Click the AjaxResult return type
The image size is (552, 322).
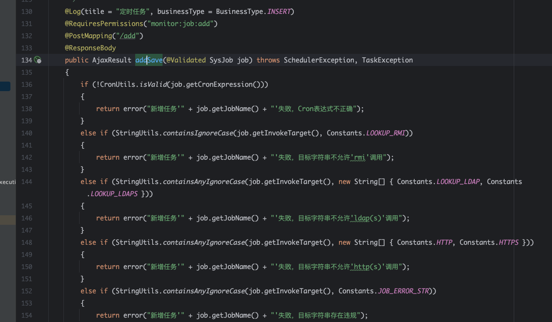tap(111, 60)
